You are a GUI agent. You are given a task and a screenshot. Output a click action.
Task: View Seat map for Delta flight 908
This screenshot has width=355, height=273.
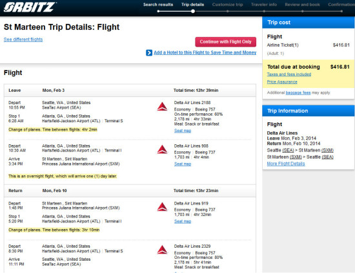(183, 164)
